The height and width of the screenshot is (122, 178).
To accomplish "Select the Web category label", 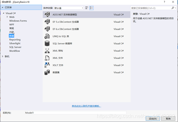I will (x=12, y=17).
